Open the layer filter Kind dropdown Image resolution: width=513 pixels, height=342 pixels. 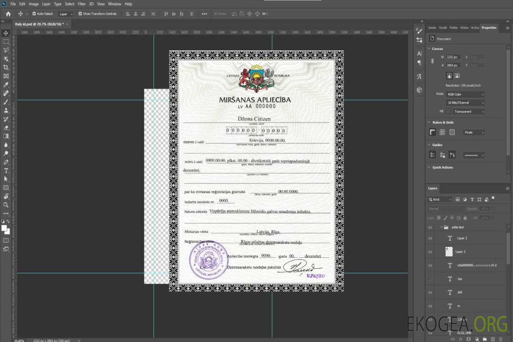tap(440, 199)
